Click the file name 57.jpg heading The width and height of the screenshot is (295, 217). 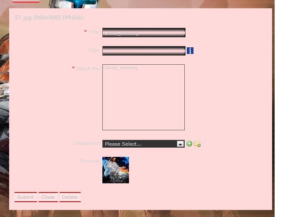(49, 17)
